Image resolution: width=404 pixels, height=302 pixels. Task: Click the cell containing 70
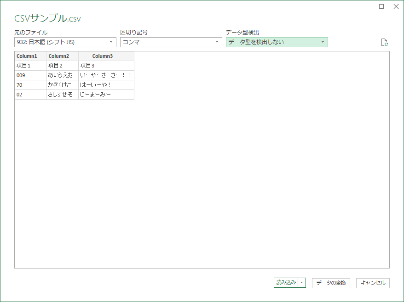pyautogui.click(x=30, y=85)
